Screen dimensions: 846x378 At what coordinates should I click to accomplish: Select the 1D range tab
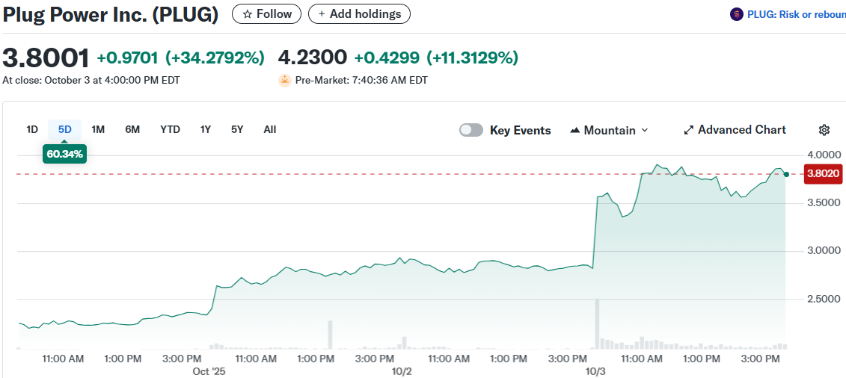coord(32,129)
